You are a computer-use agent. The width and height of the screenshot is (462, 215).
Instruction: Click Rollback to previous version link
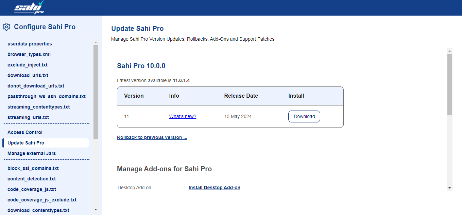tap(152, 137)
